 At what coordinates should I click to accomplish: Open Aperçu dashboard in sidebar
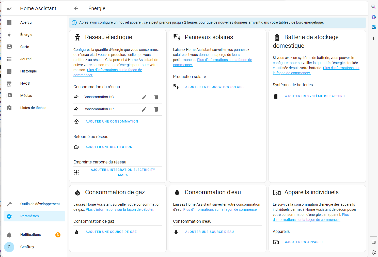click(x=34, y=23)
